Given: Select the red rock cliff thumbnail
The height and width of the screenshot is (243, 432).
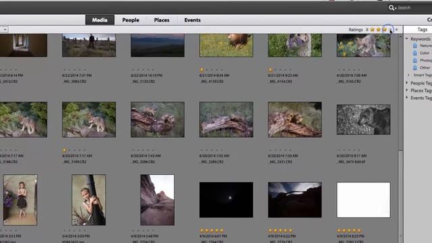Looking at the screenshot, I should pyautogui.click(x=157, y=200).
